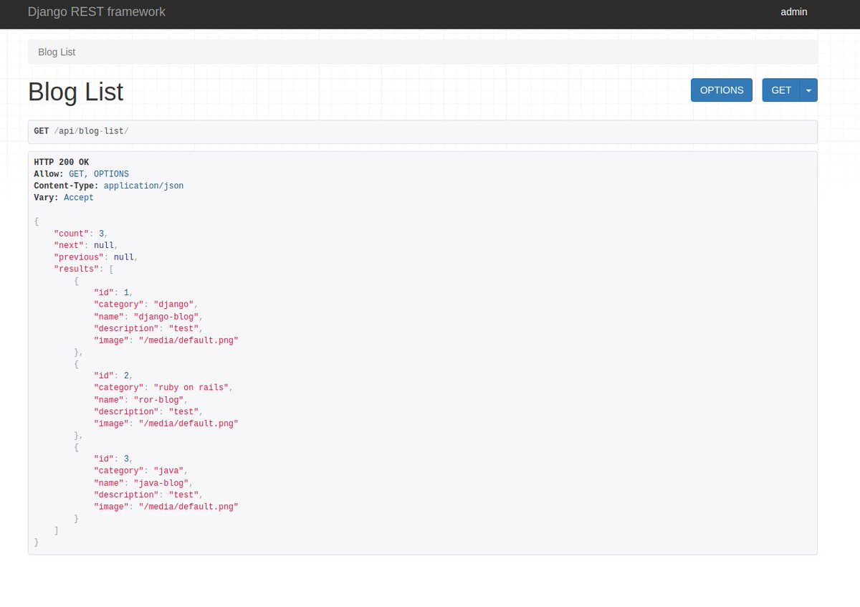
Task: Expand the GET format dropdown caret
Action: (x=809, y=90)
